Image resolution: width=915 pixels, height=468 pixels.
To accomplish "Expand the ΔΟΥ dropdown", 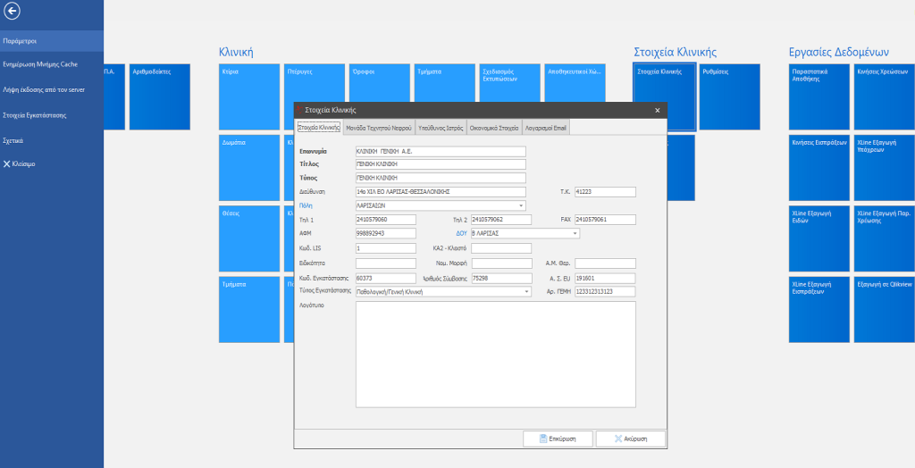I will [x=575, y=234].
